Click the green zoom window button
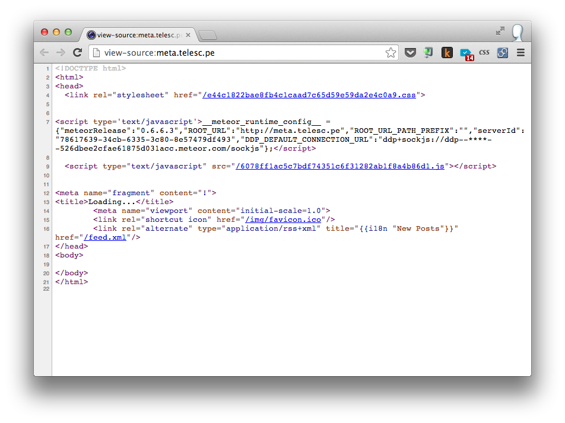 (x=68, y=32)
